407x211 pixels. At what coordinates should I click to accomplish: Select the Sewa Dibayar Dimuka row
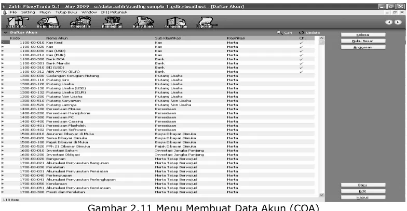tap(158, 138)
